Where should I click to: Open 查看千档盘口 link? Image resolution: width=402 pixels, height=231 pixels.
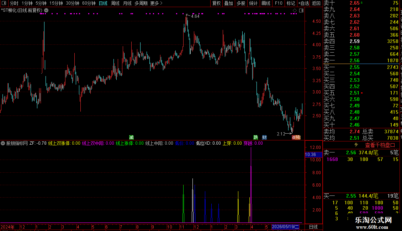click(x=380, y=145)
